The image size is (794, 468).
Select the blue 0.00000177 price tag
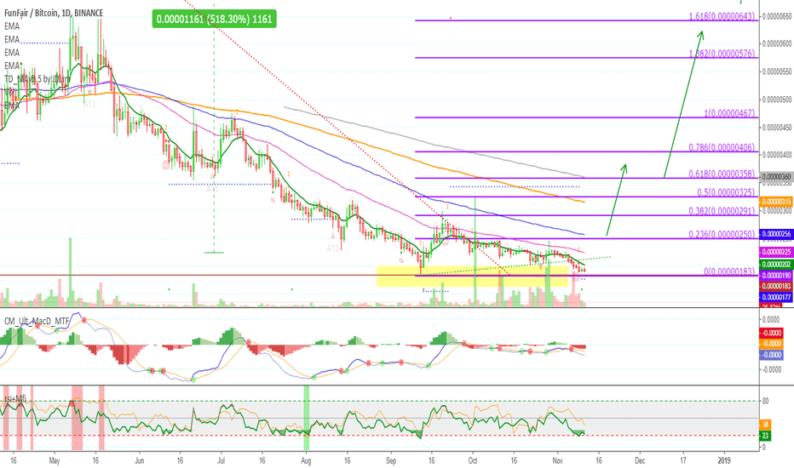pyautogui.click(x=776, y=298)
